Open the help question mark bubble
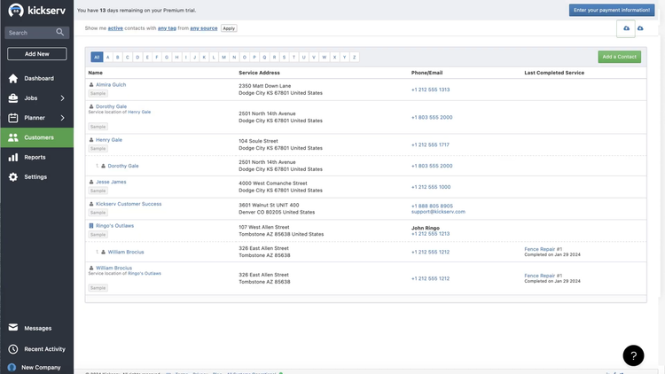 [633, 355]
